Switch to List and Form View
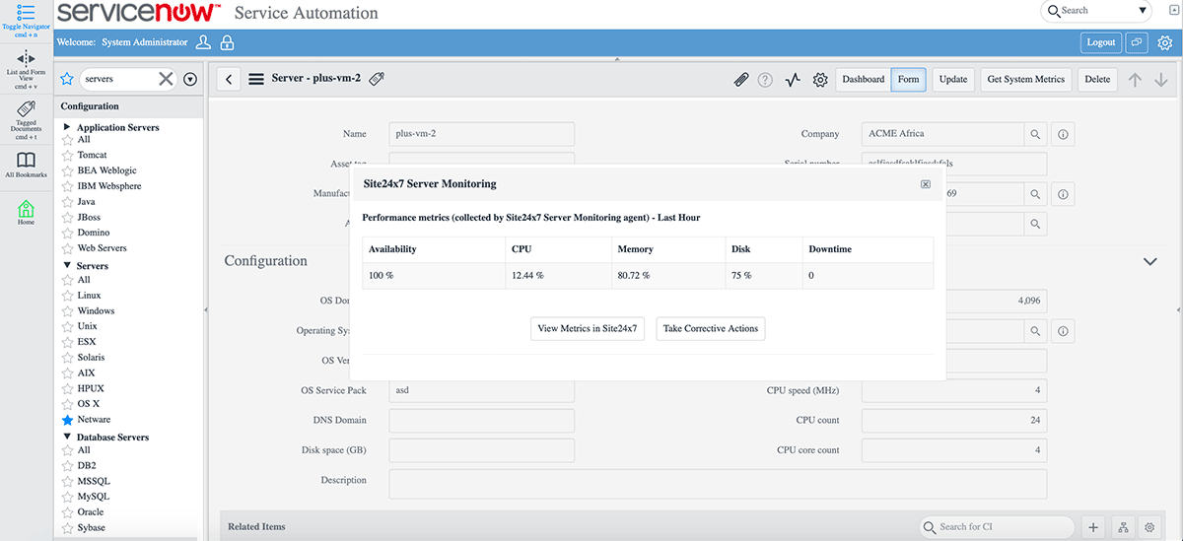The image size is (1183, 541). 27,59
